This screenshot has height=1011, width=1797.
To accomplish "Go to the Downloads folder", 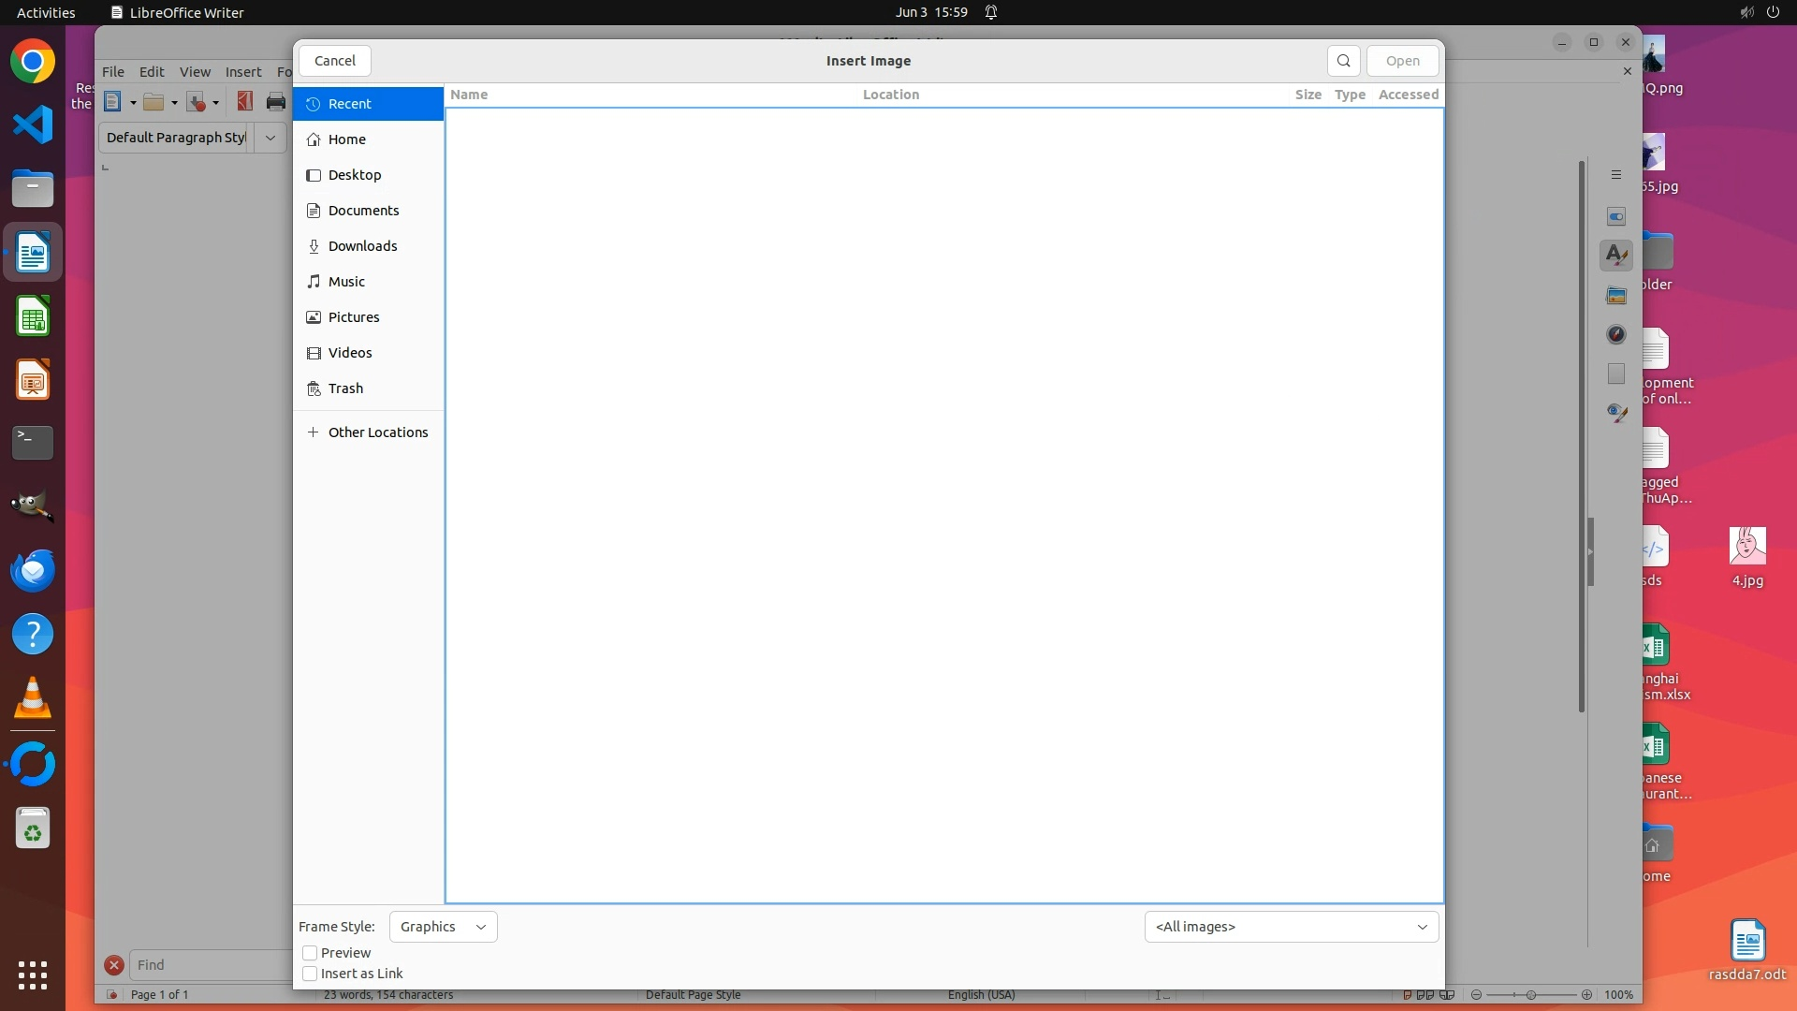I will [x=362, y=246].
